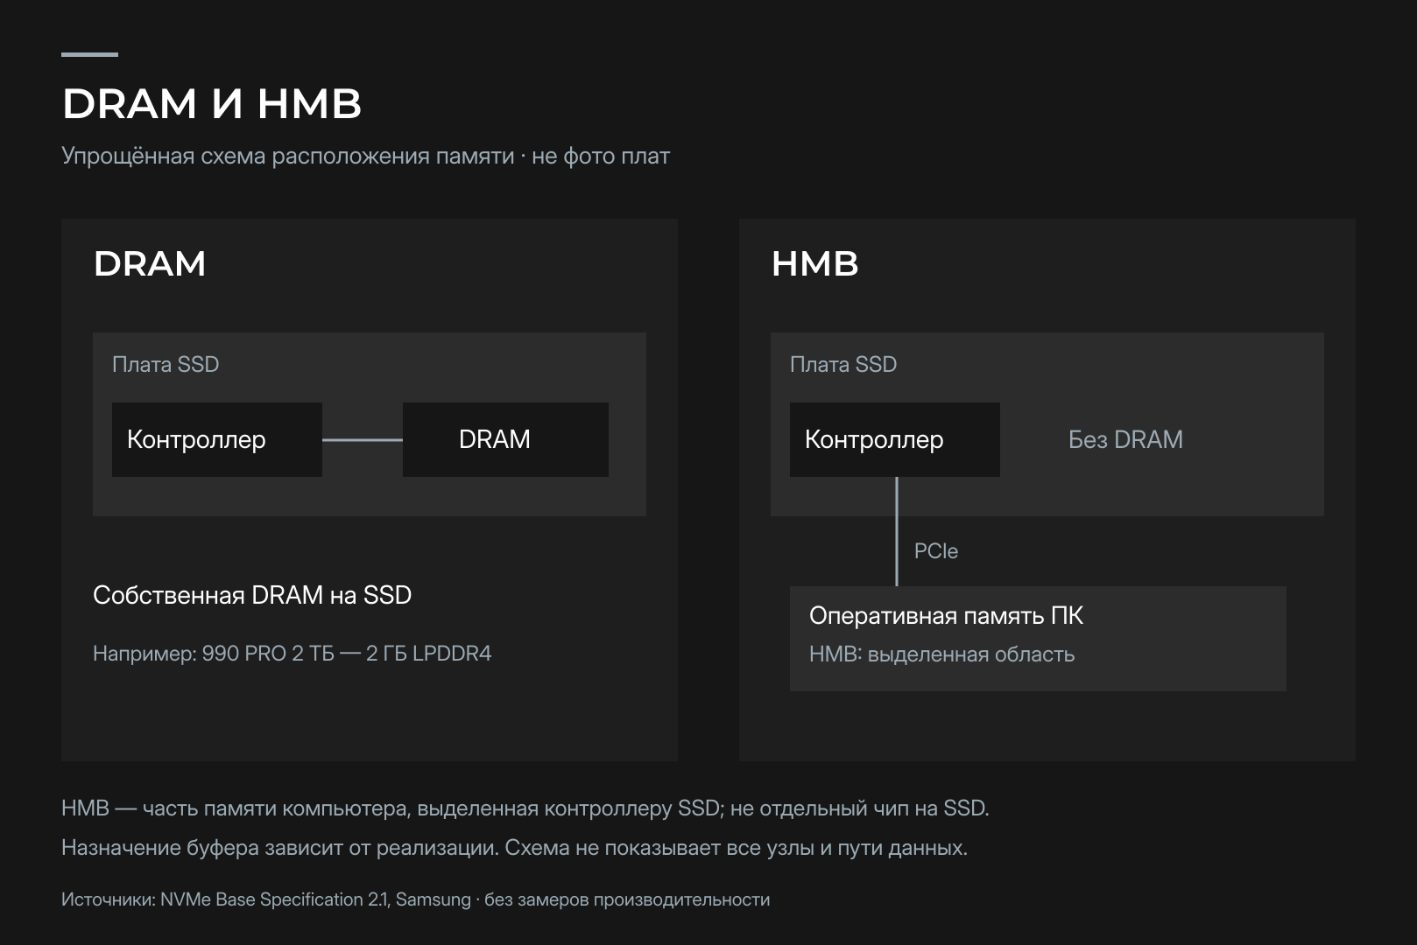Select the dark "DRAM" chip block
The height and width of the screenshot is (945, 1417).
tap(505, 439)
